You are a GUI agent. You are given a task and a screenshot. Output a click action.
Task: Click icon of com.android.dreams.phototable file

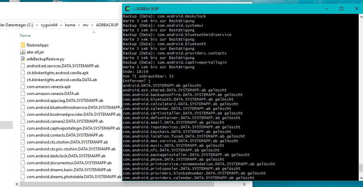(x=23, y=176)
